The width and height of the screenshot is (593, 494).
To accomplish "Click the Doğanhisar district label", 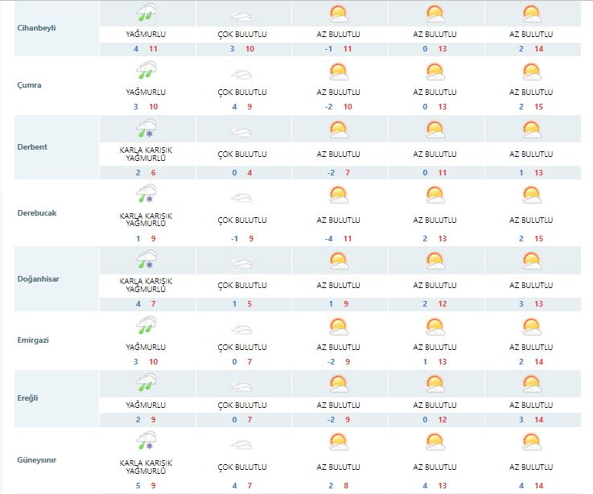I will click(x=39, y=278).
